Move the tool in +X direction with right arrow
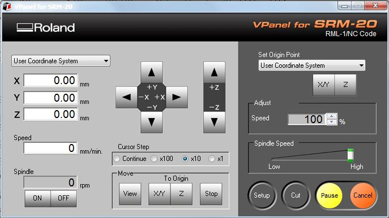The image size is (389, 218). coord(177,97)
